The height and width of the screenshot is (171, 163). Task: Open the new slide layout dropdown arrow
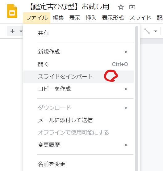click(x=21, y=31)
